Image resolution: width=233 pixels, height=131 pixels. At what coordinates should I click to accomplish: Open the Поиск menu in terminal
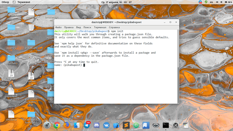coord(87,27)
